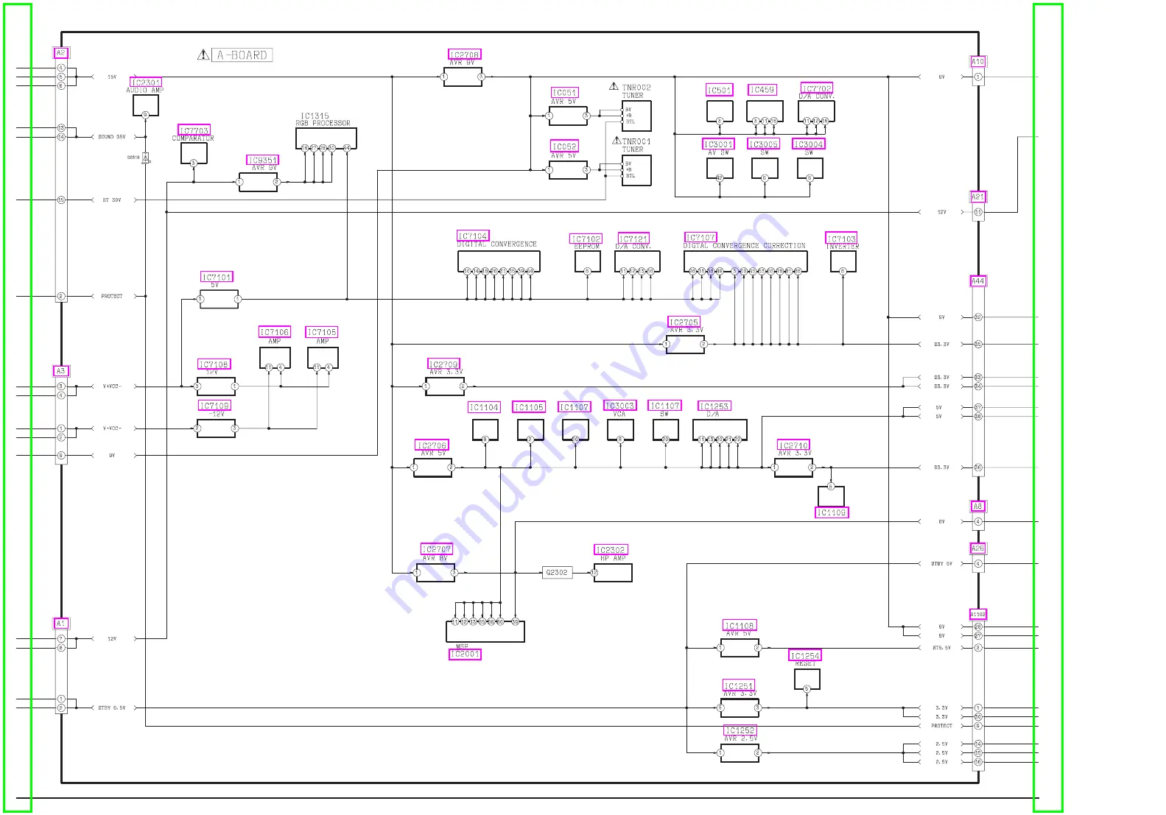Follow the IC501 link
1166x815 pixels.
click(720, 91)
